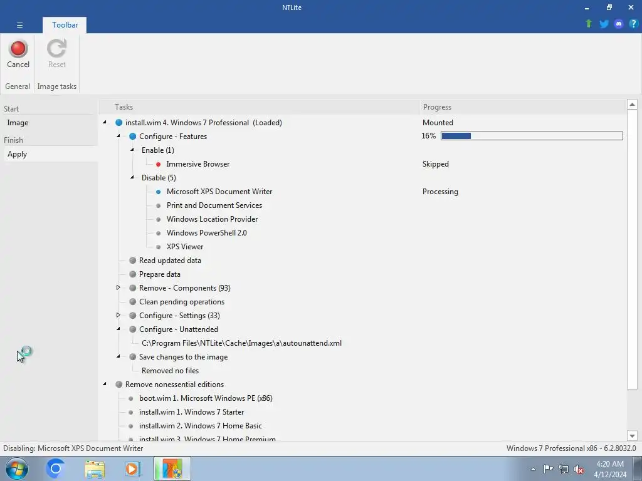Select boot.wim 1. Microsoft Windows PE (x86)
Screen dimensions: 642x481
(x=206, y=398)
